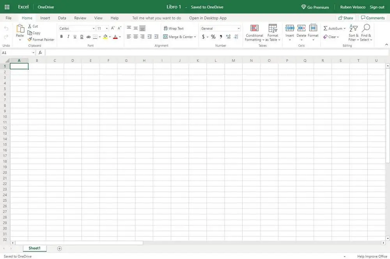Switch to the Data tab
This screenshot has height=259, width=390.
pyautogui.click(x=62, y=18)
